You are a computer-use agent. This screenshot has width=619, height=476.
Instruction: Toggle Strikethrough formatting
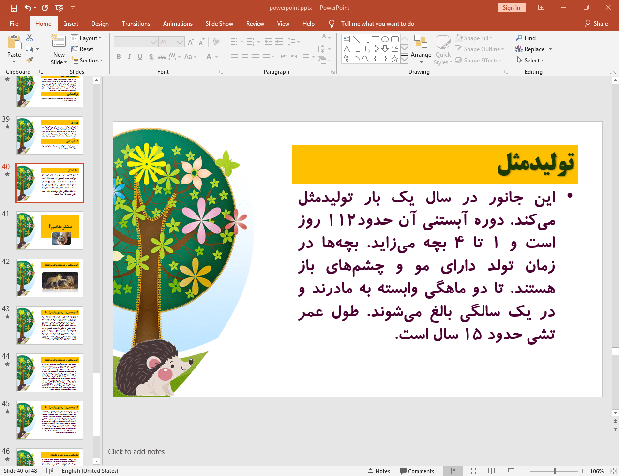click(162, 57)
